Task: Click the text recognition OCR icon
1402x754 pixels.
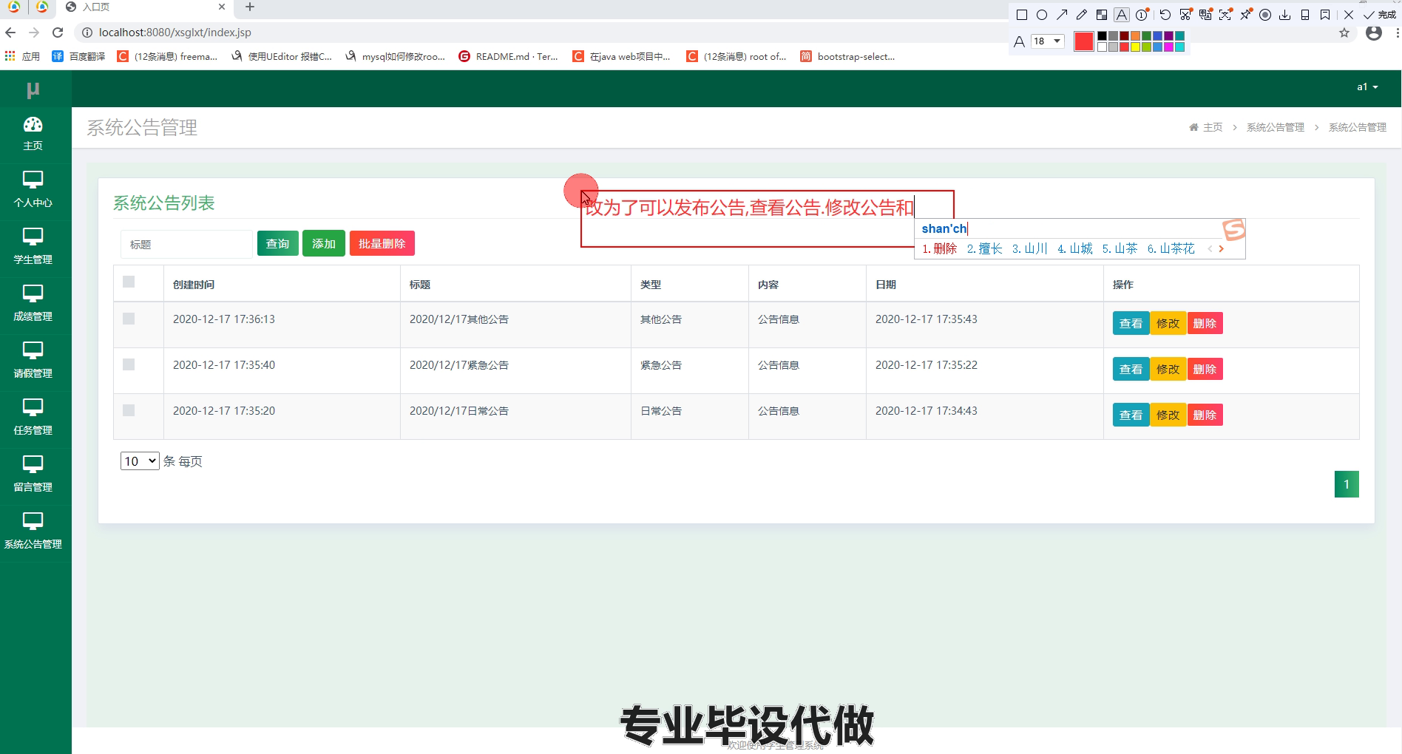Action: click(x=1225, y=15)
